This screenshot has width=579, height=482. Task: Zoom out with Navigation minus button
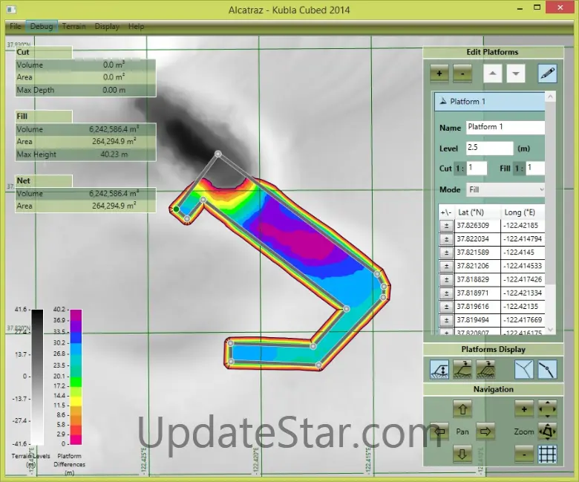click(x=524, y=454)
